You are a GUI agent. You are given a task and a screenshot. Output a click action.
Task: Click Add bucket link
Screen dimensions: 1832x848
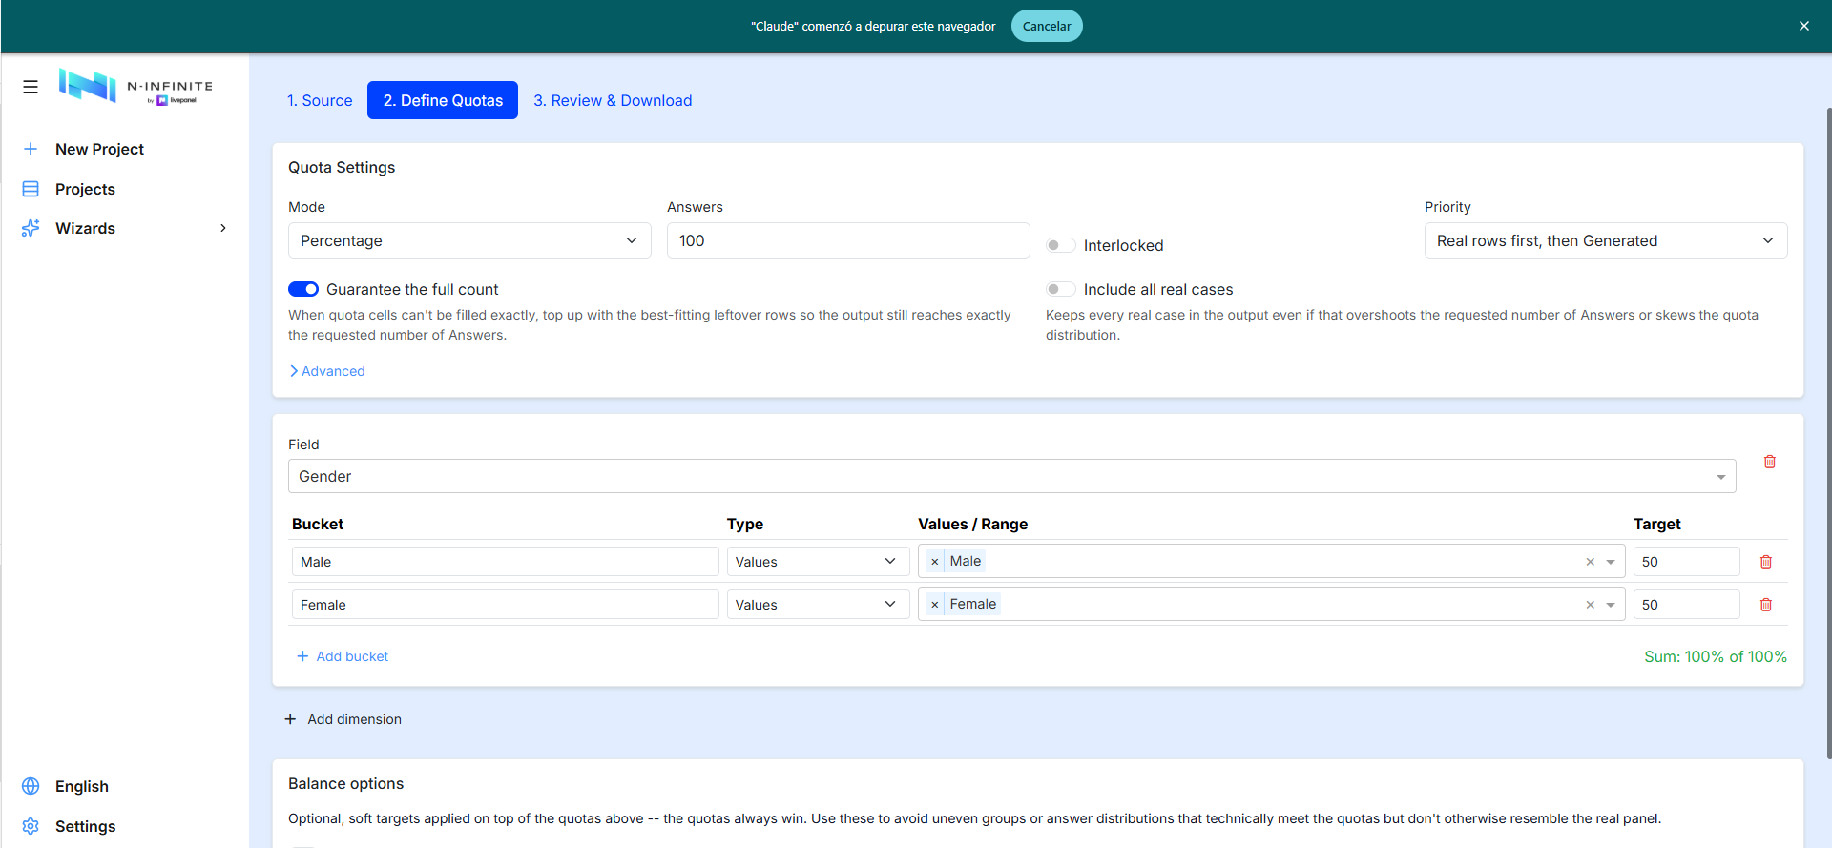343,656
